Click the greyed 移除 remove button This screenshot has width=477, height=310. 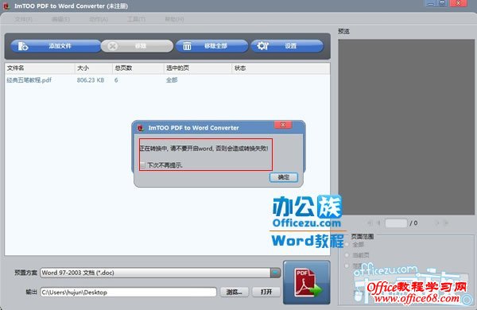(x=138, y=46)
